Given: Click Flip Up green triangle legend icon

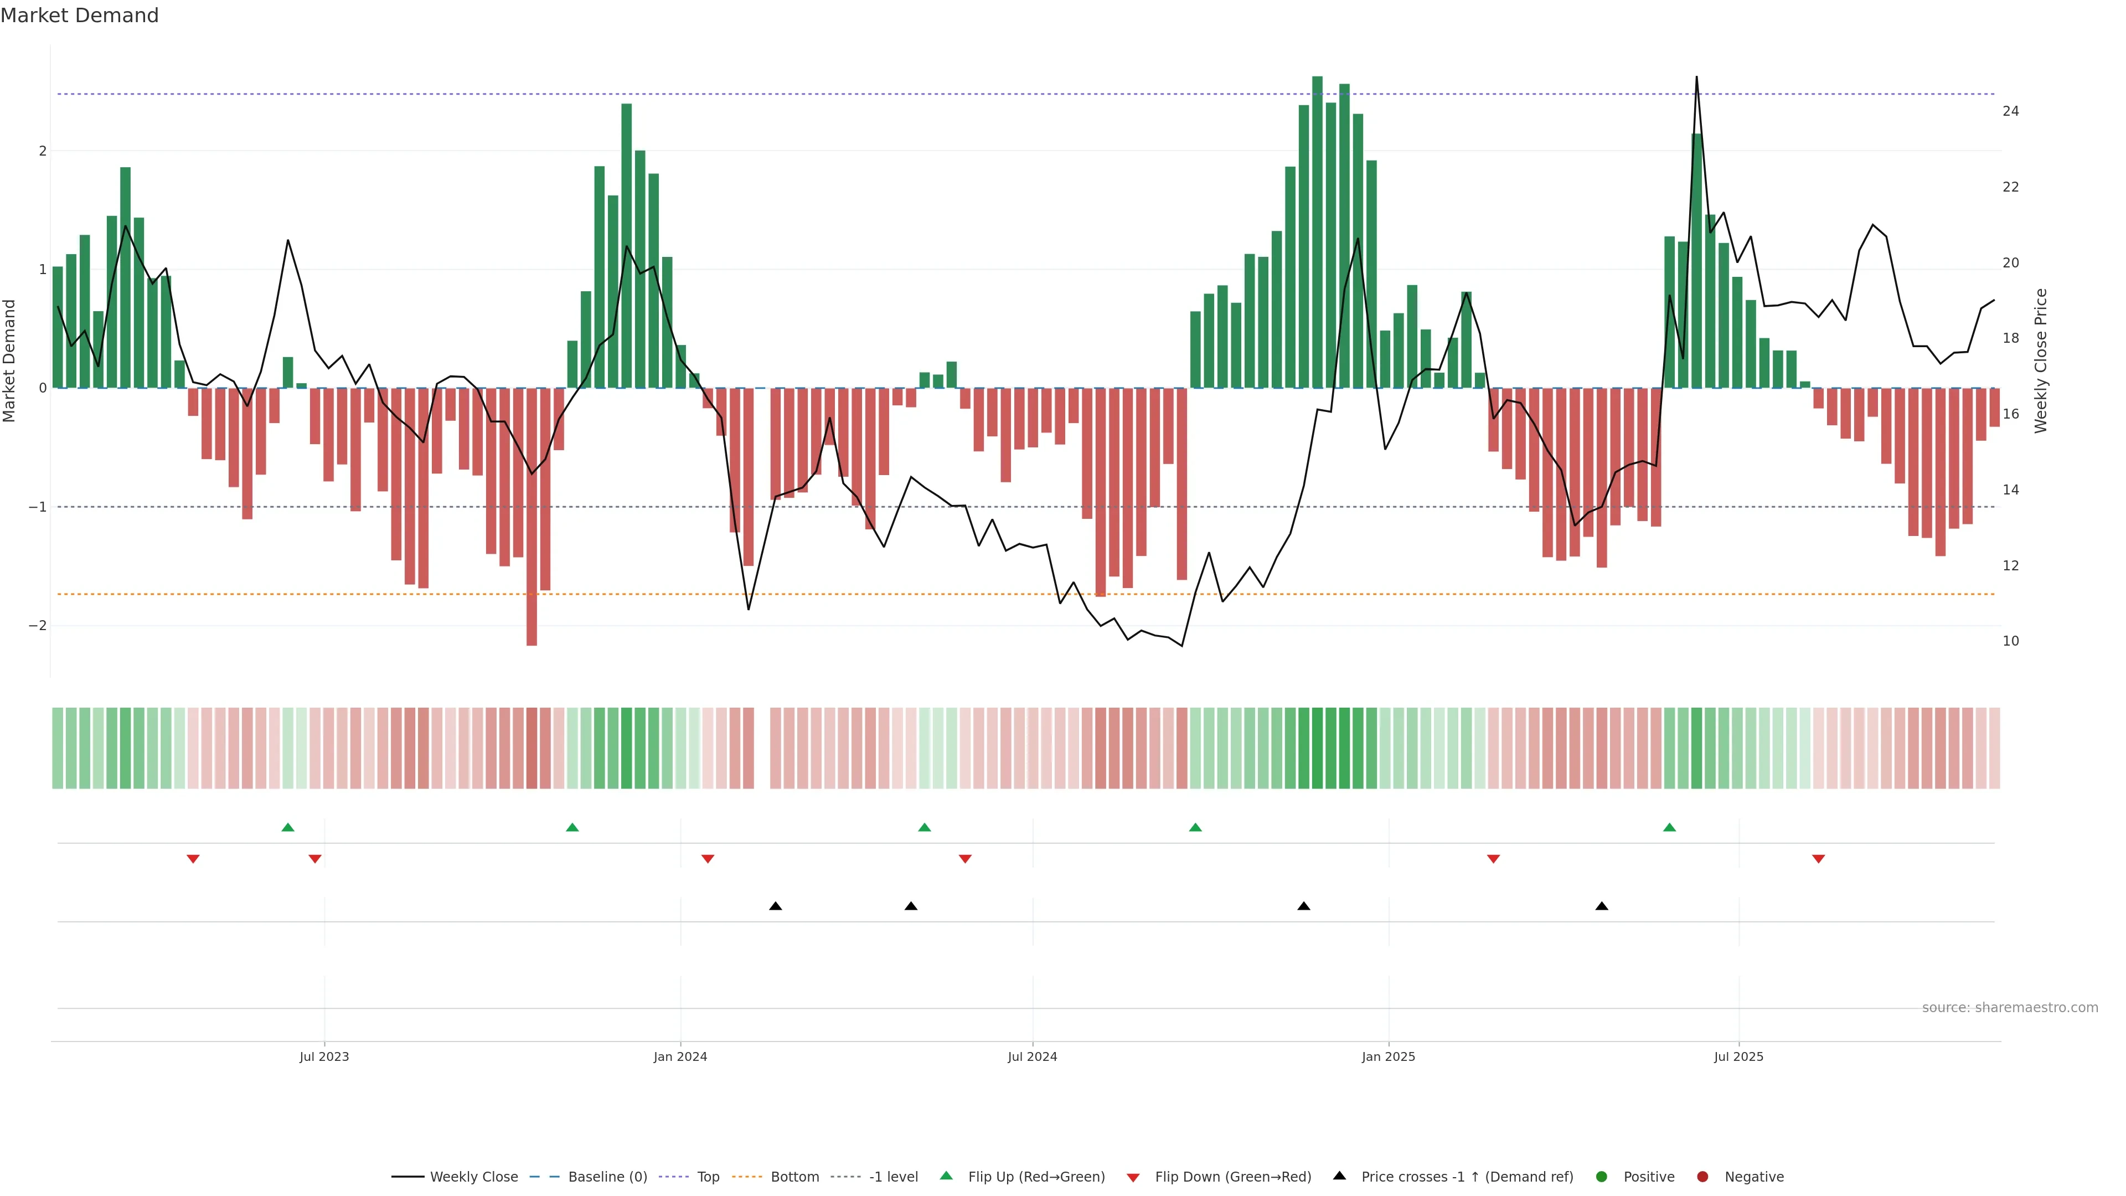Looking at the screenshot, I should click(947, 1176).
